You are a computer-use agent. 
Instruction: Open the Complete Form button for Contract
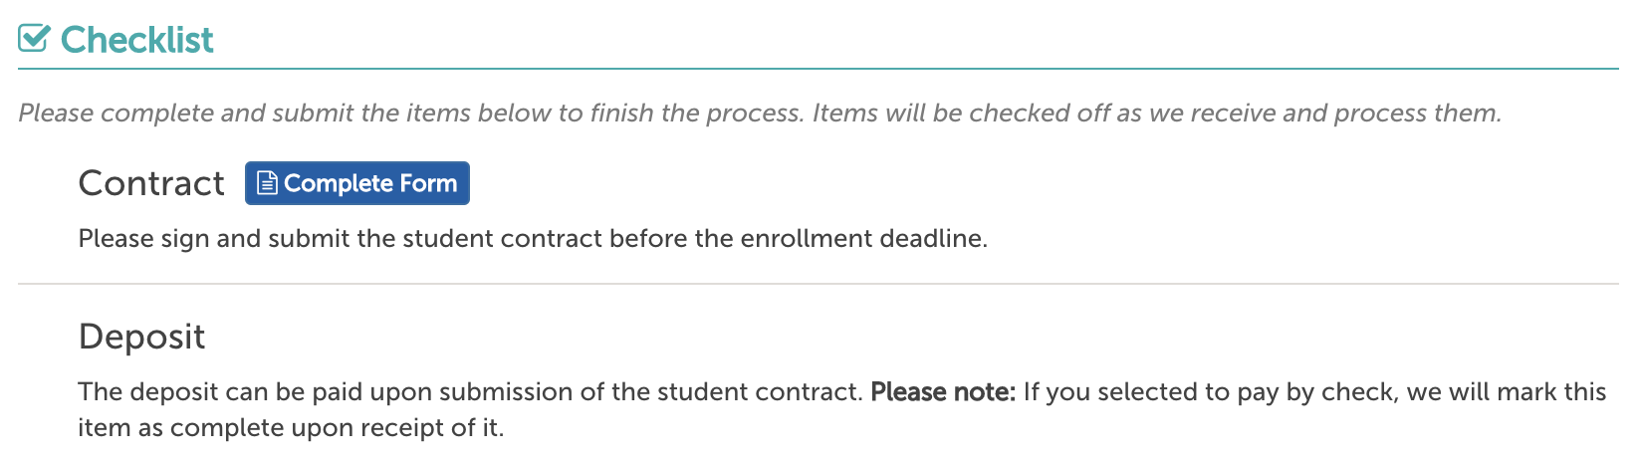[x=357, y=183]
